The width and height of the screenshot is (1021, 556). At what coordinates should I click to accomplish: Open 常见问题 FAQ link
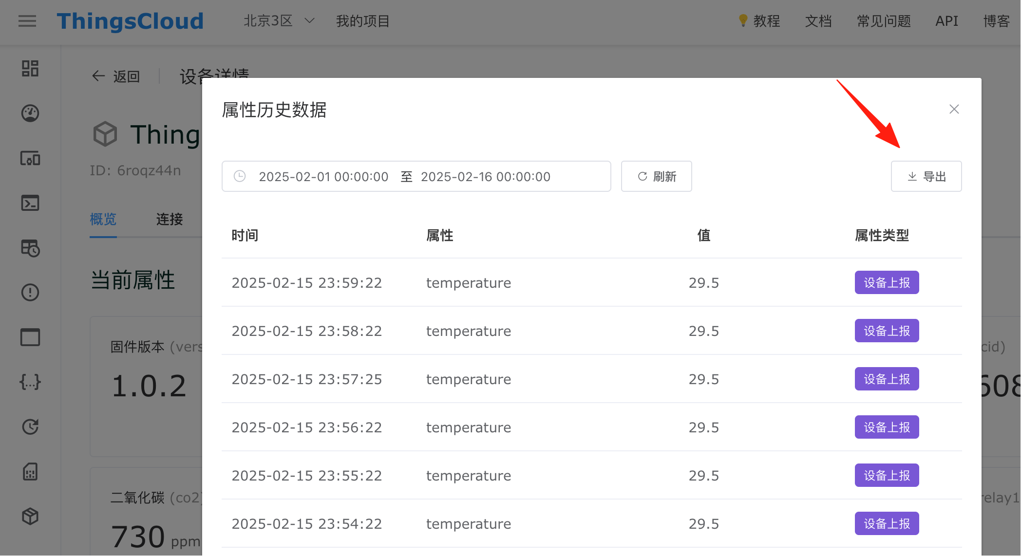pos(884,21)
